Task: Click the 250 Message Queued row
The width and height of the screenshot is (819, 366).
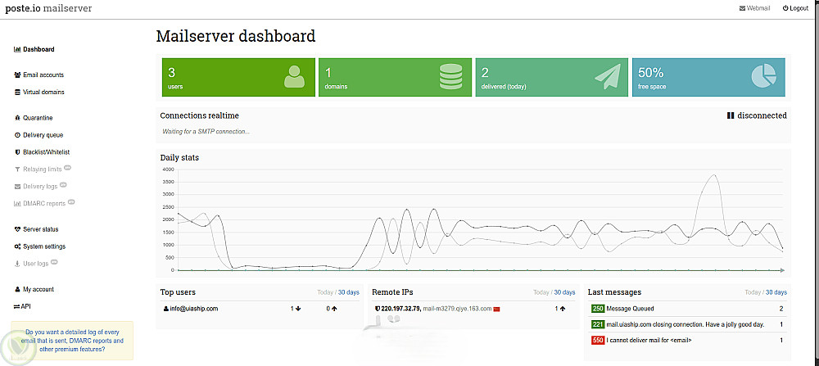Action: tap(687, 309)
